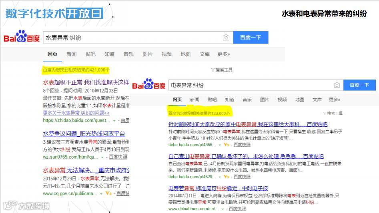The width and height of the screenshot is (379, 213).
Task: Expand the arrow beside www.cq.gov.cn URL
Action: (101, 194)
